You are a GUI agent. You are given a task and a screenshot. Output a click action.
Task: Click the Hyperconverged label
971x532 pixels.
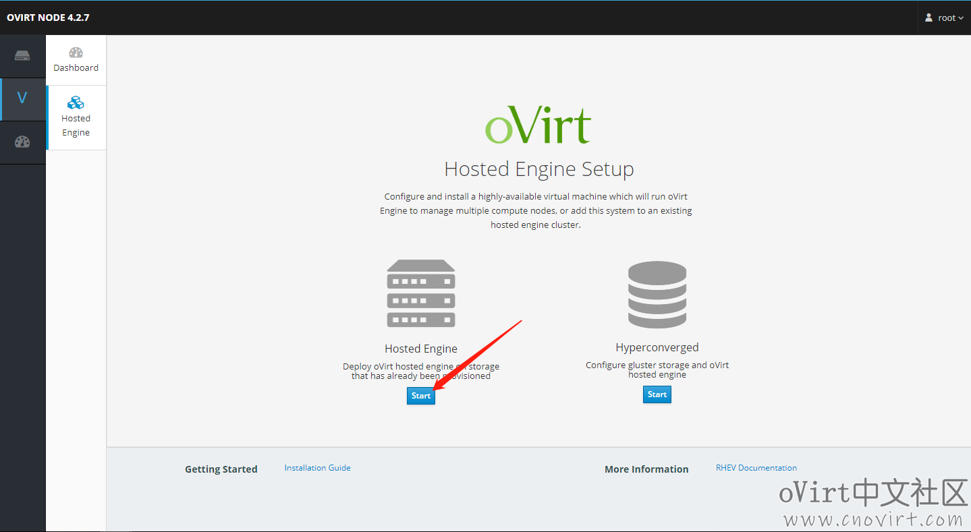[657, 347]
